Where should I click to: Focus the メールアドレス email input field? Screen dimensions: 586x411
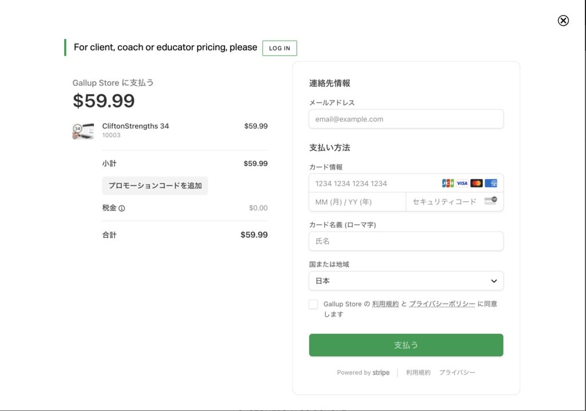tap(406, 119)
